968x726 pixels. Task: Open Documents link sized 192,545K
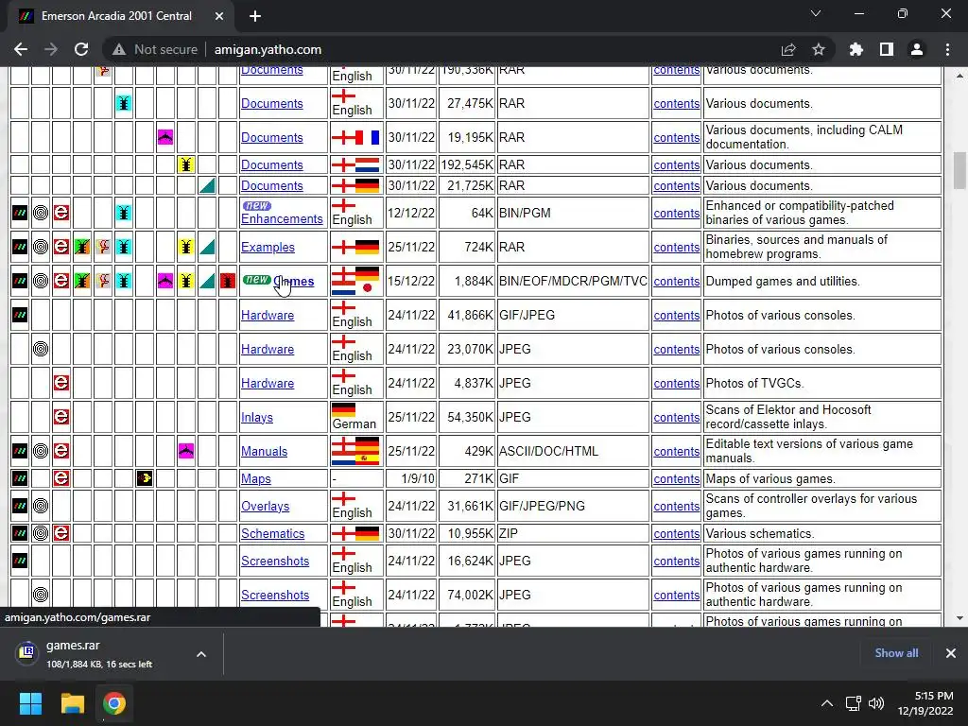coord(271,164)
